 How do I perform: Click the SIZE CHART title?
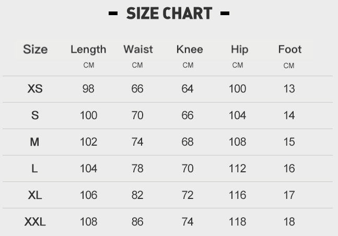coord(169,14)
